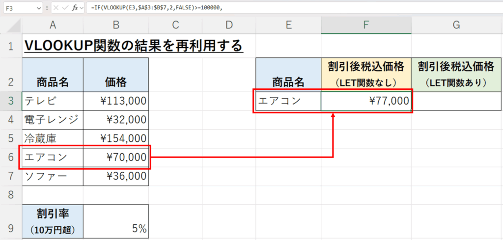Select cell E3 containing エアコン
The height and width of the screenshot is (240, 503).
click(x=288, y=101)
